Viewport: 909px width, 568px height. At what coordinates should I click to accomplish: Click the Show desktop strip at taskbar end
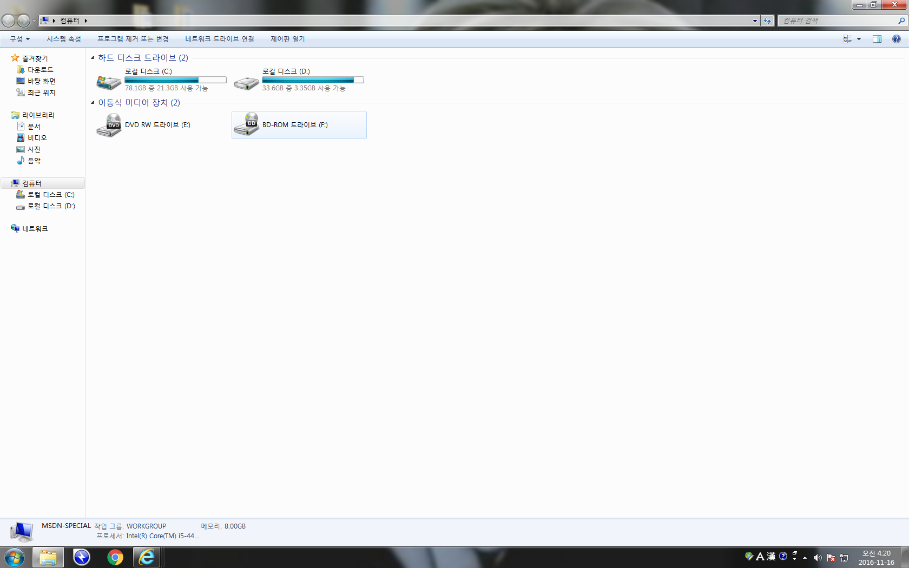point(905,558)
